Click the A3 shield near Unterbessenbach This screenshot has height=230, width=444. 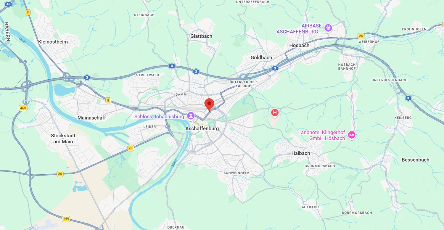(x=408, y=98)
